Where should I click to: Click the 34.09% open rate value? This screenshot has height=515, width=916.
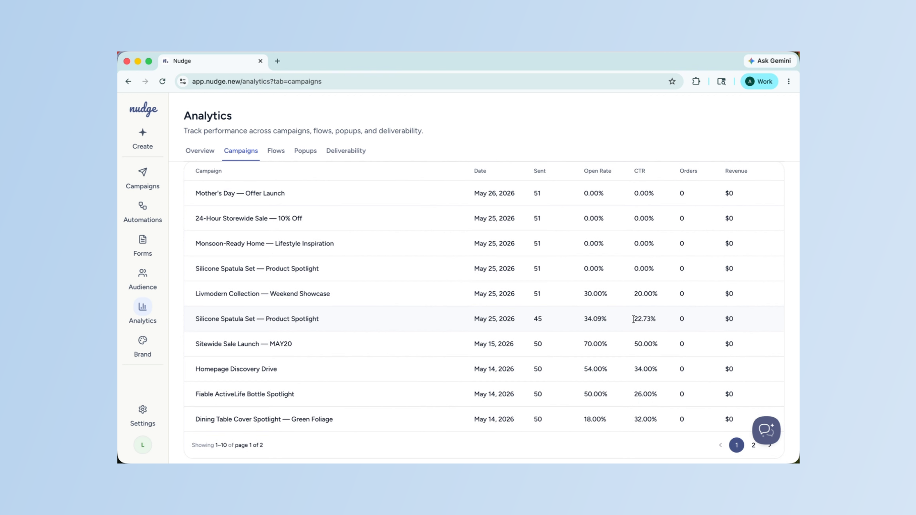pos(595,319)
